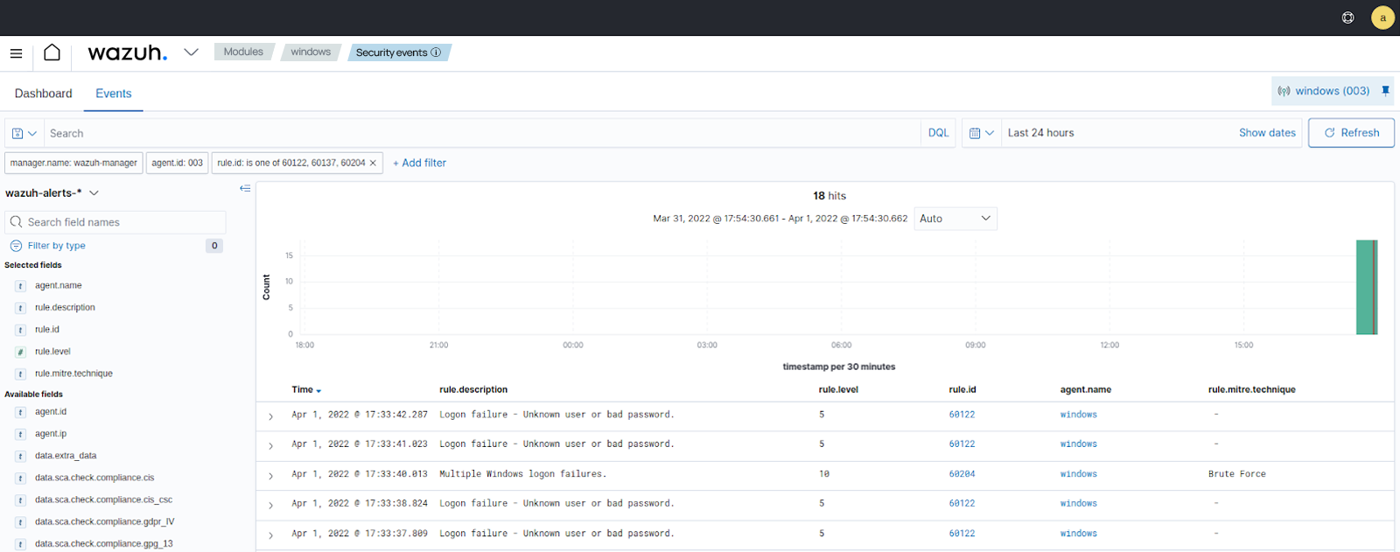Expand the 17:33:37.809 event row

(x=270, y=535)
